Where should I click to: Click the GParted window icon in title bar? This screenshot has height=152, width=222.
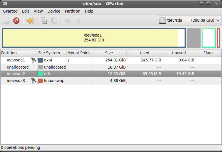tap(5, 4)
